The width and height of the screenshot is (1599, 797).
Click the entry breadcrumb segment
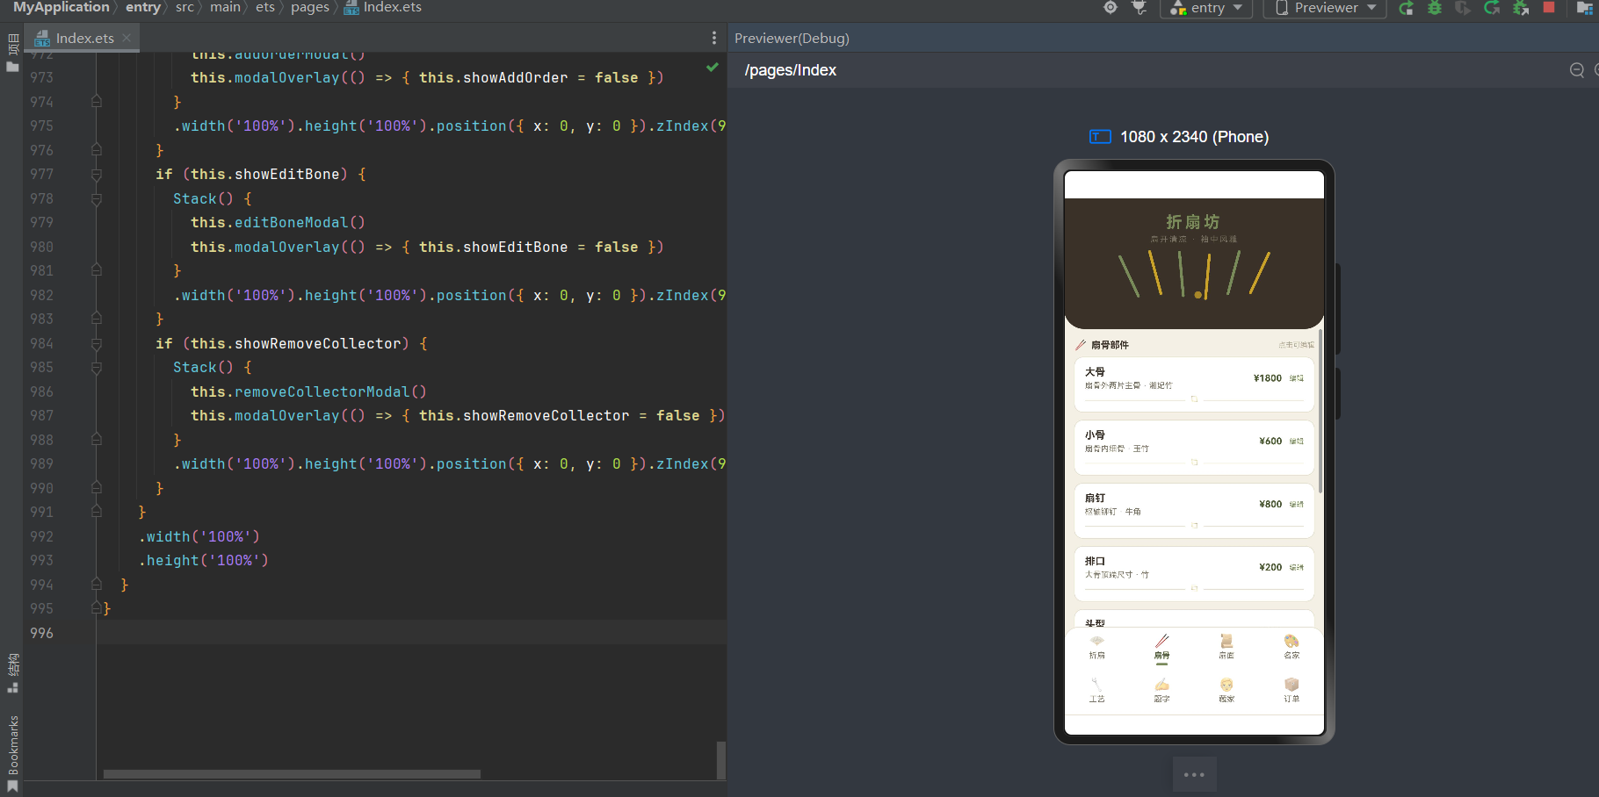click(142, 7)
